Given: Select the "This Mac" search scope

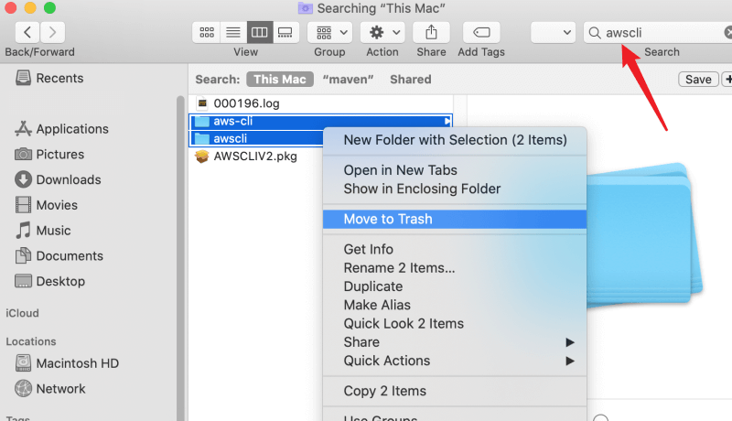Looking at the screenshot, I should [x=279, y=80].
